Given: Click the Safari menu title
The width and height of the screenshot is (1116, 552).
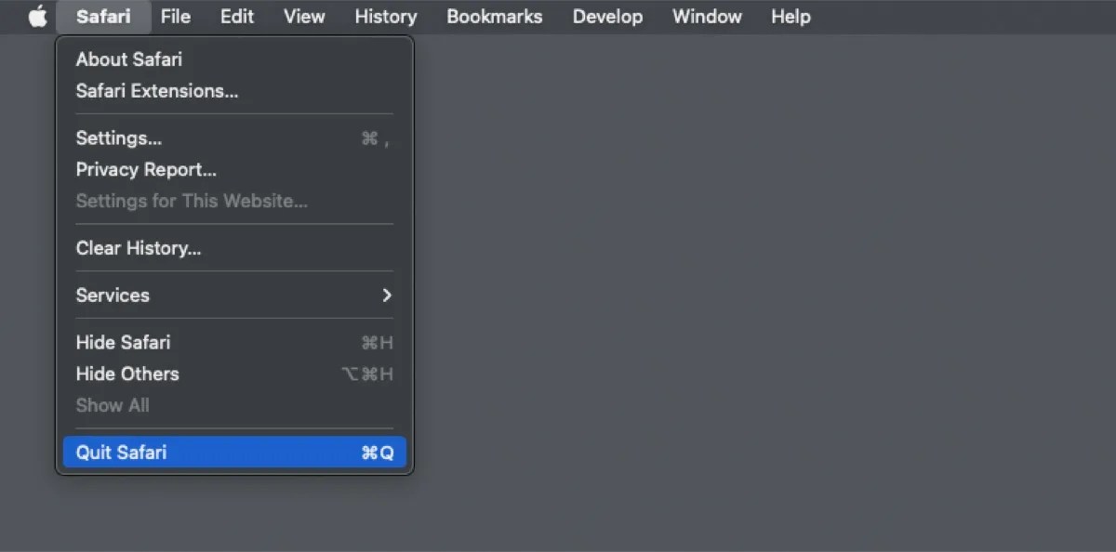Looking at the screenshot, I should [x=103, y=16].
